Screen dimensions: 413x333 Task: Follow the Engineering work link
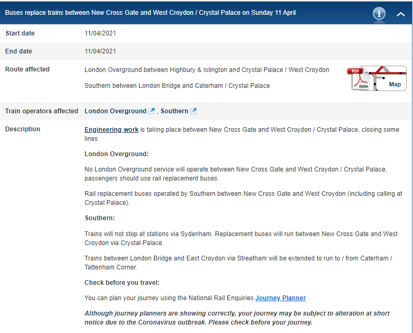point(111,130)
